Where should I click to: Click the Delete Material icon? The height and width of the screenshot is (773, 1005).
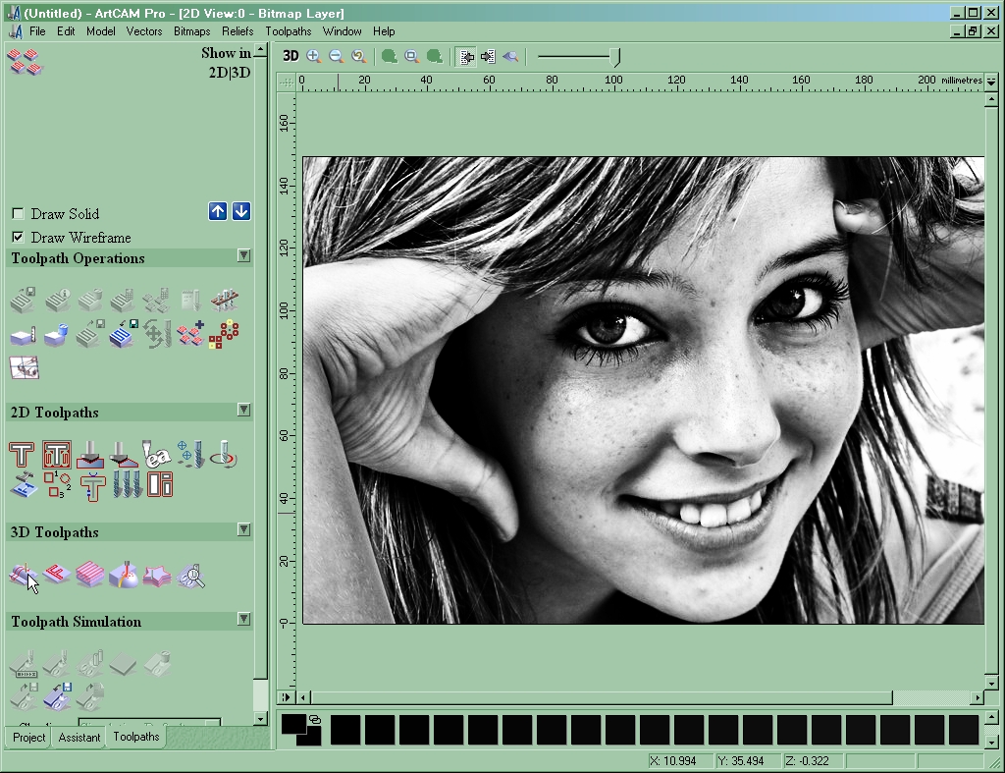tap(56, 335)
